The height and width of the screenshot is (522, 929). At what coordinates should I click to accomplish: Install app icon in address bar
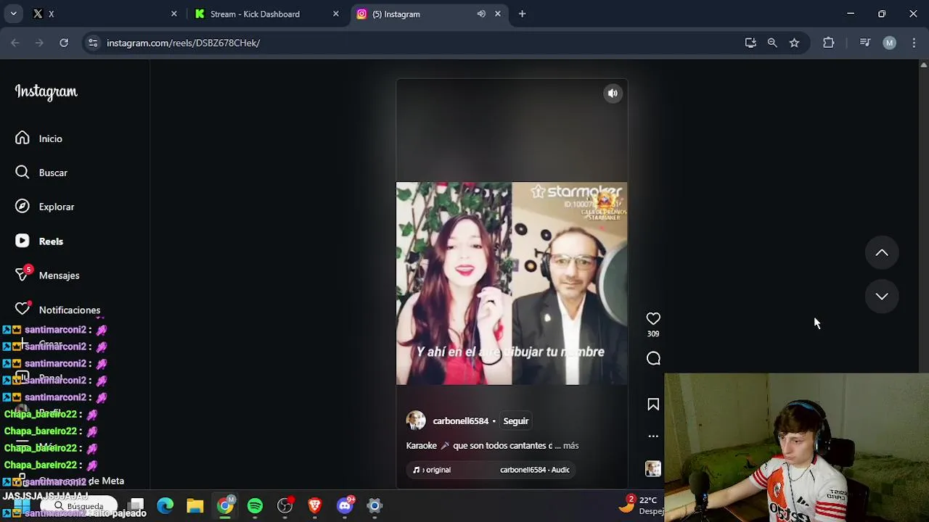[x=750, y=43]
